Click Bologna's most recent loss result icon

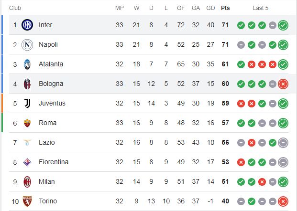pos(283,84)
